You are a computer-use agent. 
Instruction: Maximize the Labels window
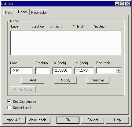tap(122, 4)
